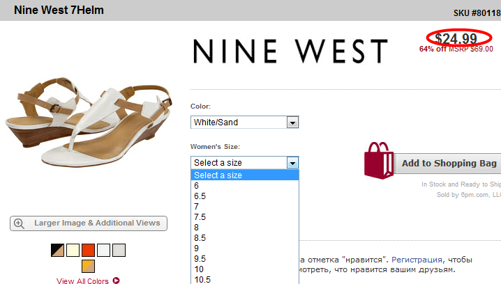
Task: Select size 9 from the list
Action: 245,248
